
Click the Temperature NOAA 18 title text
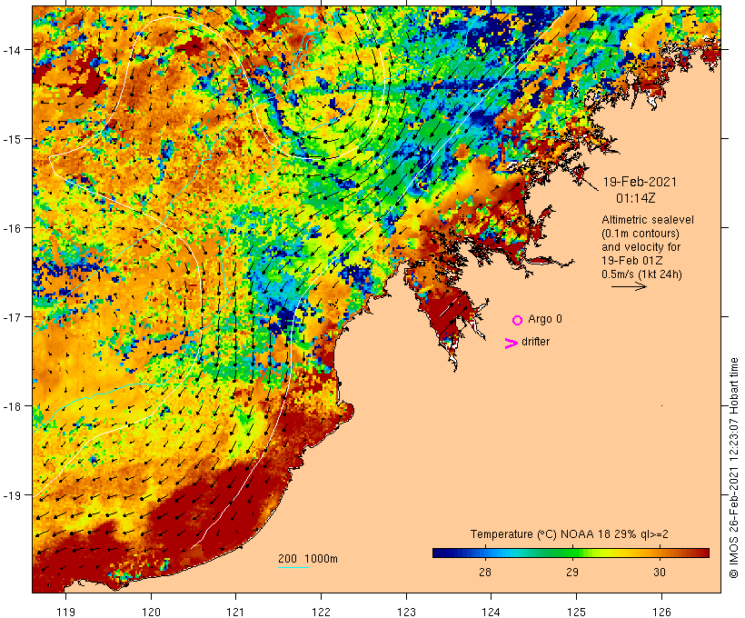tap(570, 534)
